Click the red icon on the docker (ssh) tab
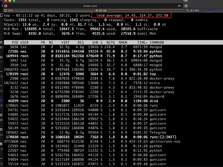The width and height of the screenshot is (223, 167). [x=6, y=6]
